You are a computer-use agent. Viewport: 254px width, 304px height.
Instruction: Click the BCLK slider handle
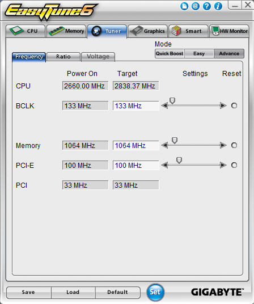tap(172, 100)
